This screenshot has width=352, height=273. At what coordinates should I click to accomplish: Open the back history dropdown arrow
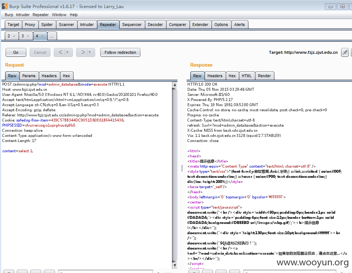(67, 52)
